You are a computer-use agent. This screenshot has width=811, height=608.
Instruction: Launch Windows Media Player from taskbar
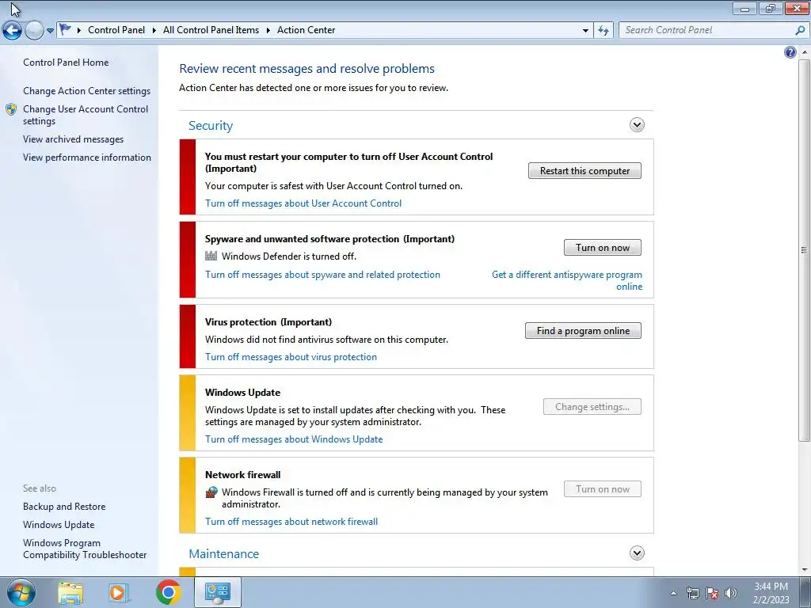point(118,592)
